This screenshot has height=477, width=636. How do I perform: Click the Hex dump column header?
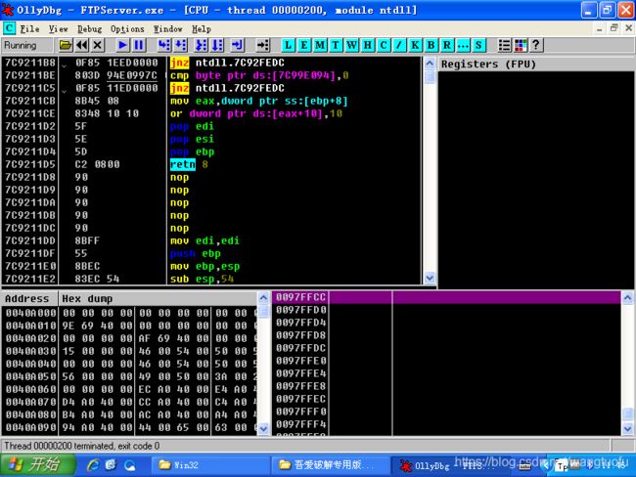point(159,299)
